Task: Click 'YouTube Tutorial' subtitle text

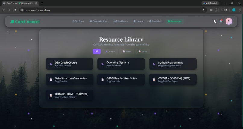Action: pyautogui.click(x=63, y=66)
